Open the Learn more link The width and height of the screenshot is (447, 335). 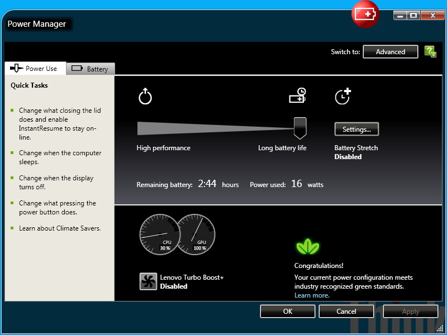click(x=312, y=295)
